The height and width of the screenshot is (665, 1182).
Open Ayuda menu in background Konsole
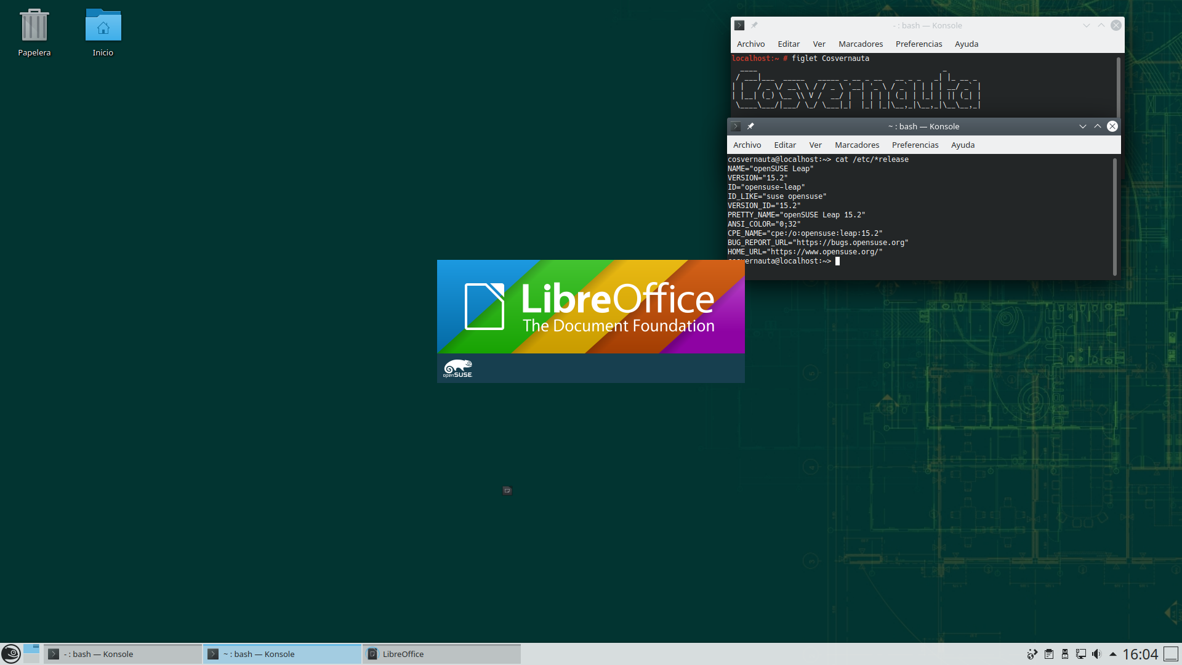pyautogui.click(x=967, y=44)
